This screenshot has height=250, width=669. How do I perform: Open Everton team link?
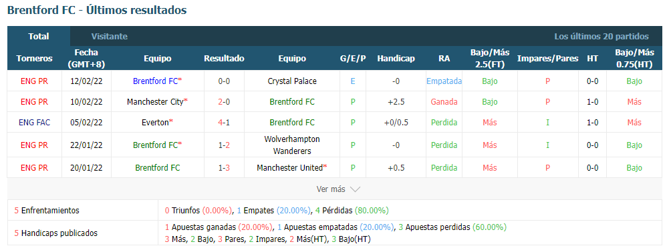coord(155,122)
